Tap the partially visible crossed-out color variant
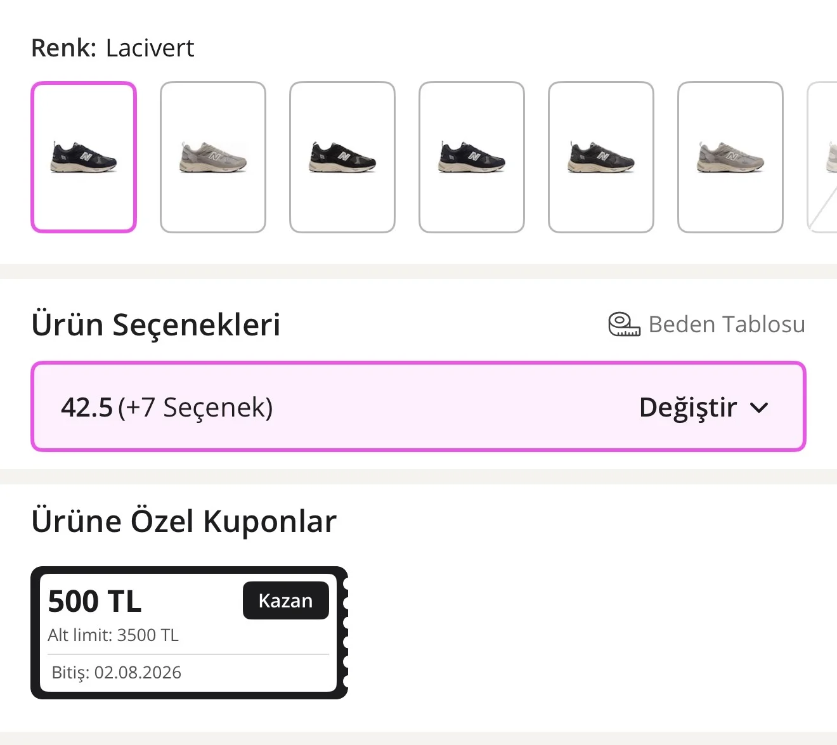 823,157
